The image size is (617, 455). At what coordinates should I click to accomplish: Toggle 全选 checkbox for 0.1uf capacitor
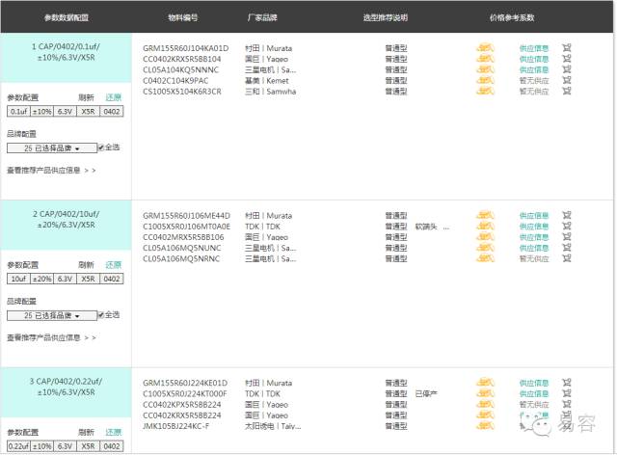(101, 147)
